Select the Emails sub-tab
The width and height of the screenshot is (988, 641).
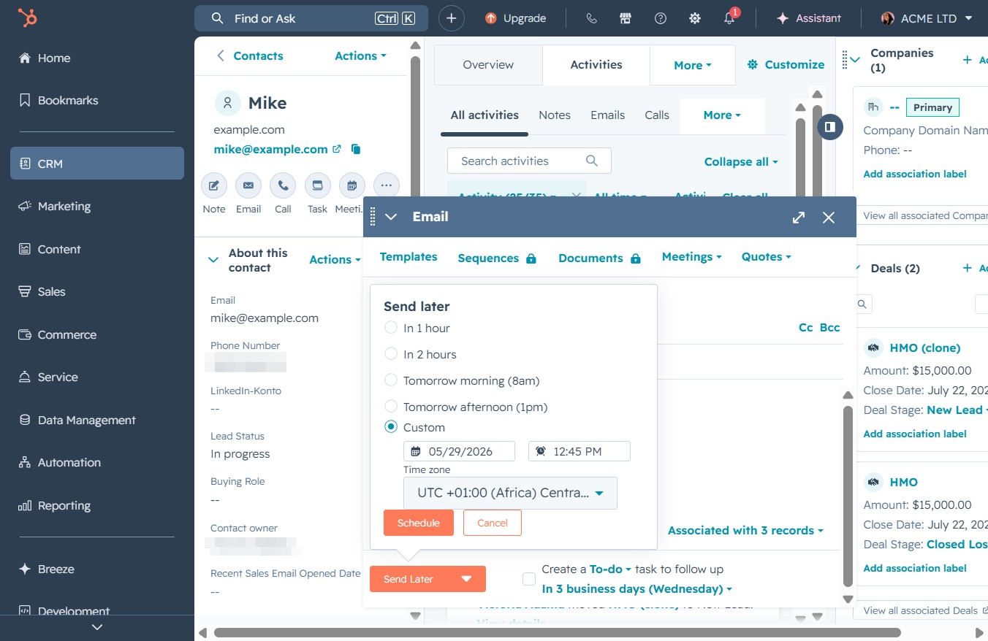[x=608, y=115]
